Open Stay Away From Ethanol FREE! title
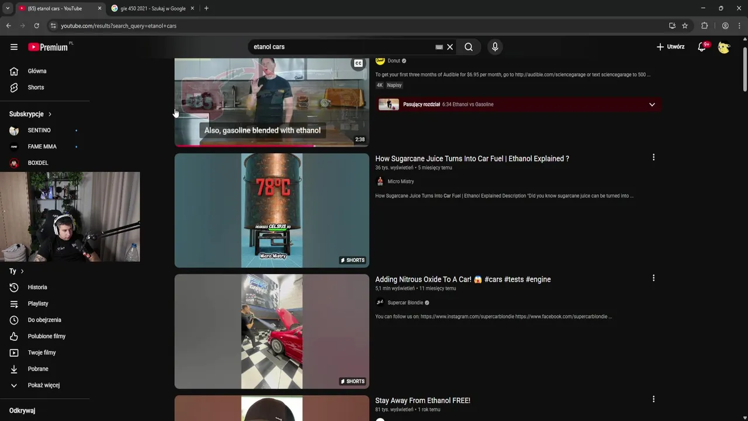This screenshot has width=748, height=421. [x=423, y=401]
